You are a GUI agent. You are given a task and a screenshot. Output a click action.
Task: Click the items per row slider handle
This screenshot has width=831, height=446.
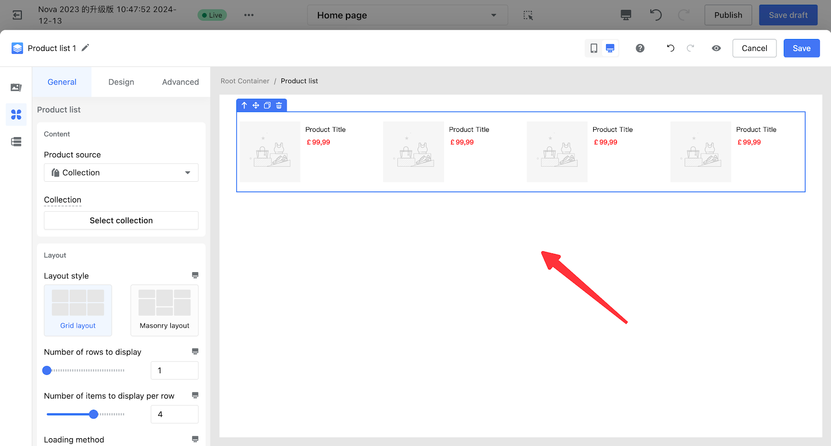click(93, 414)
